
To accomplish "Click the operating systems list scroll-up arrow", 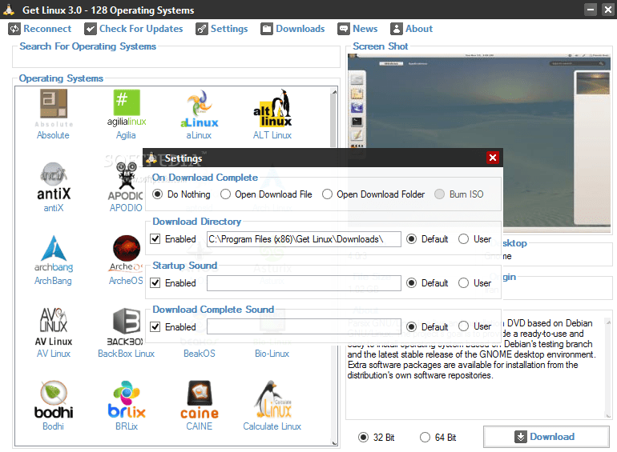I will [334, 92].
